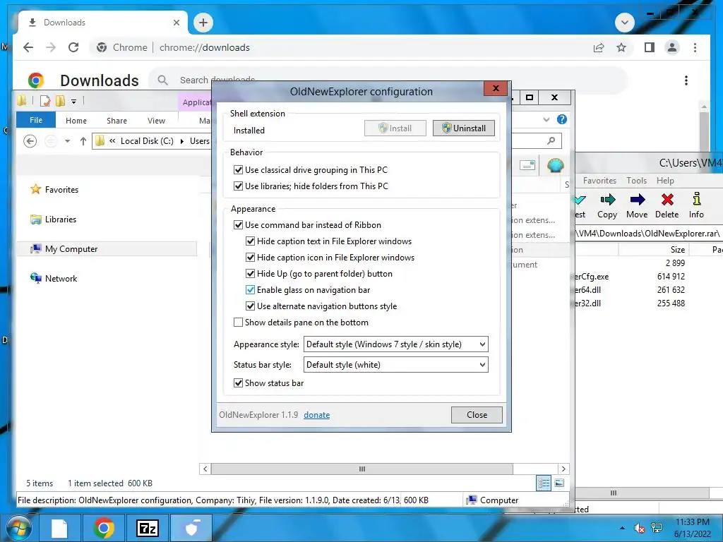Open 7-Zip Favorites menu
This screenshot has width=723, height=542.
pos(599,180)
